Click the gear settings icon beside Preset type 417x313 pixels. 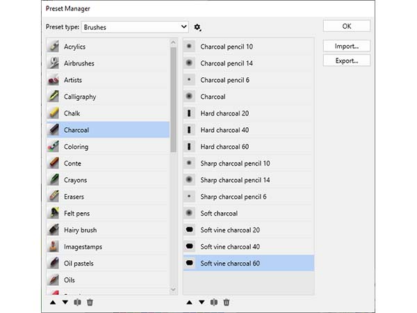tap(197, 27)
